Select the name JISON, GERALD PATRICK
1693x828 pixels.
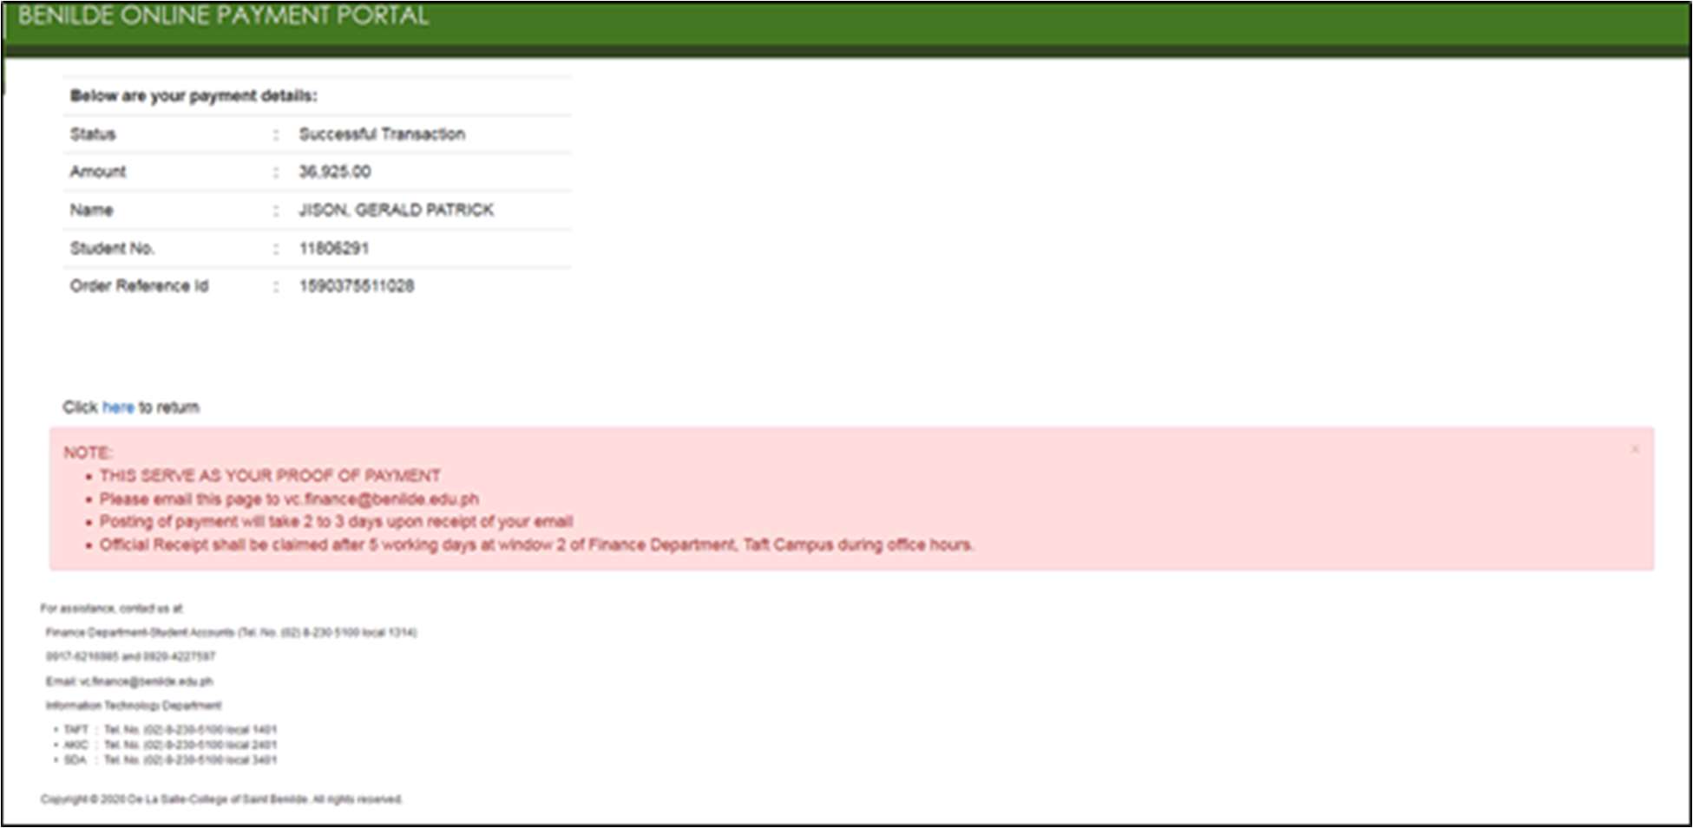coord(395,209)
